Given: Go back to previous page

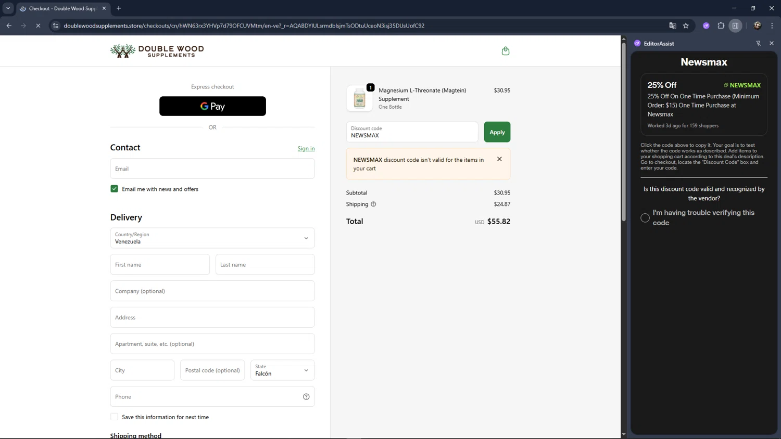Looking at the screenshot, I should pyautogui.click(x=9, y=25).
